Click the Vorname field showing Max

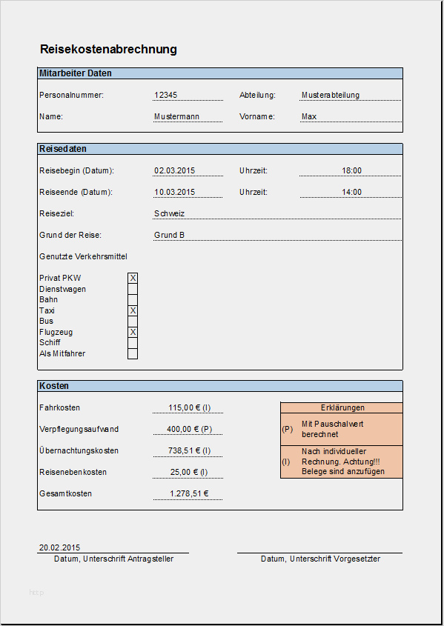pyautogui.click(x=350, y=116)
